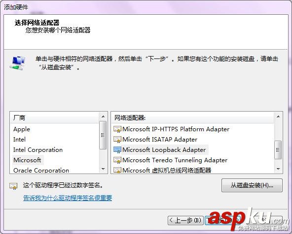Viewport: 292px width, 234px height.
Task: Select Microsoft in the manufacturer list
Action: coord(27,160)
